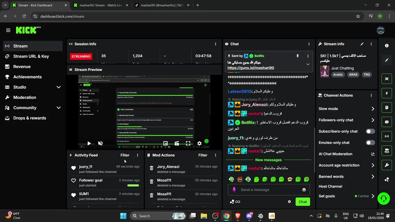Open pinned message three-dot options
The image size is (395, 222).
(308, 56)
